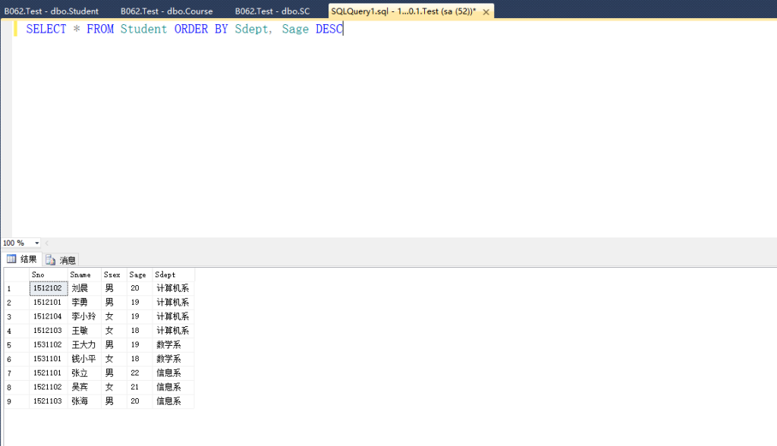Select the dbo.SC table tab

272,11
